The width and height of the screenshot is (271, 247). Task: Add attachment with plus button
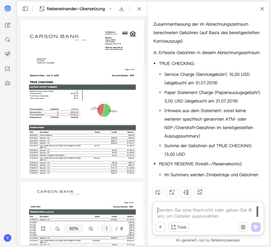pyautogui.click(x=160, y=227)
